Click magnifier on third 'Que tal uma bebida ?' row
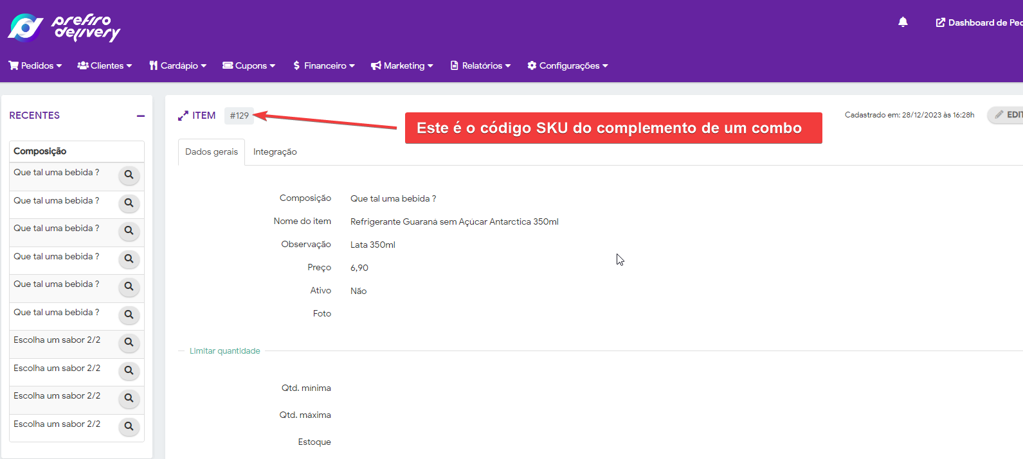The width and height of the screenshot is (1023, 459). point(129,230)
